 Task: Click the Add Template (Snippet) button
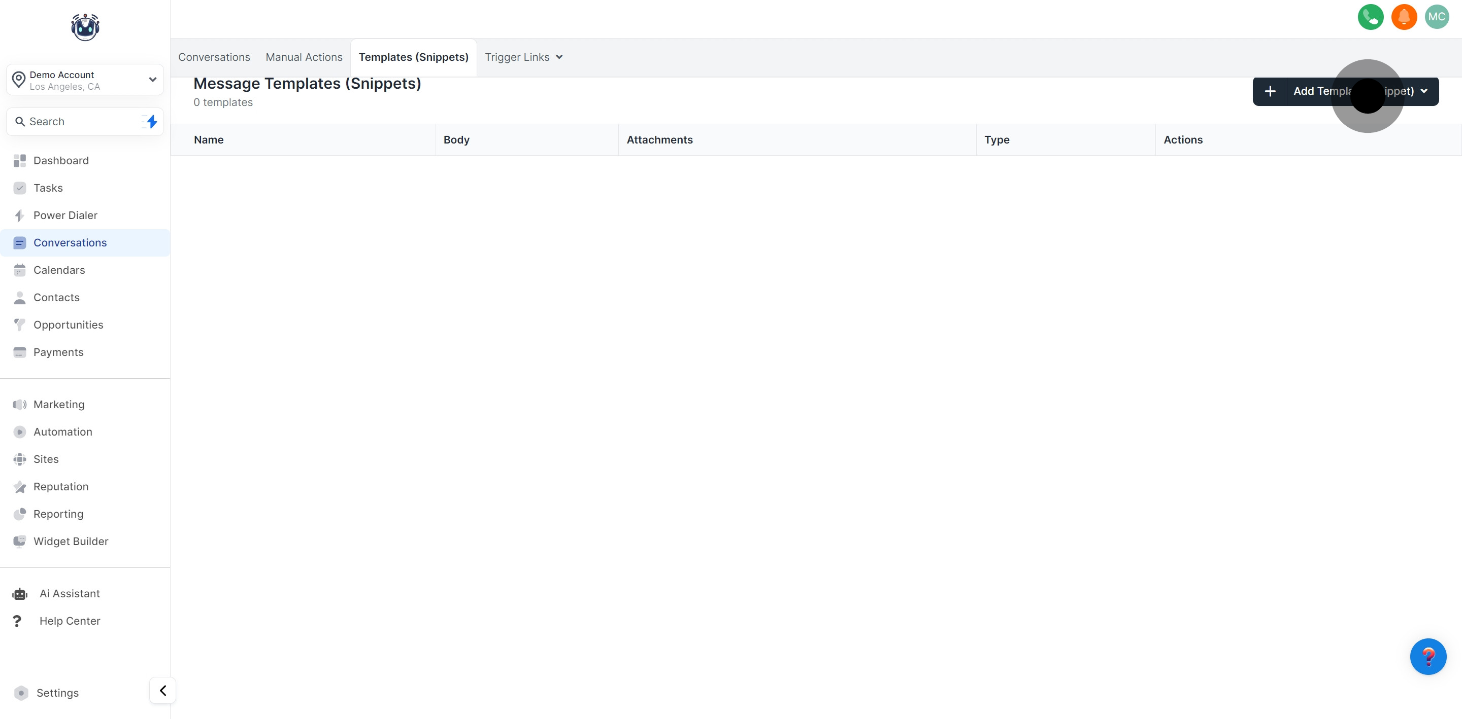(1322, 91)
